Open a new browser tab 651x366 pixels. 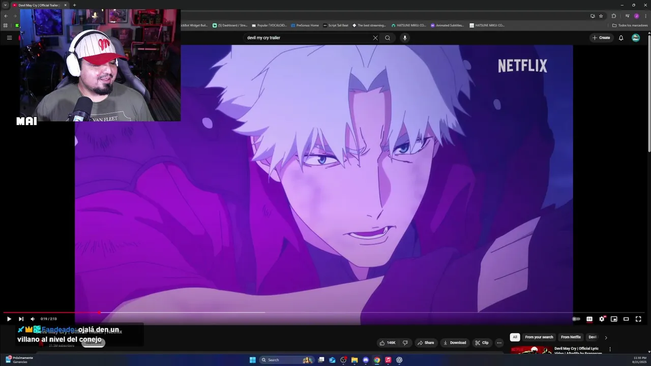point(74,5)
